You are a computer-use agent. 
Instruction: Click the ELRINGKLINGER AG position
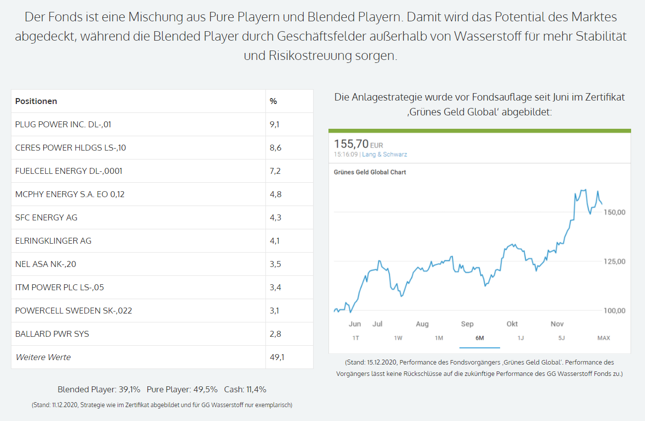pyautogui.click(x=53, y=241)
